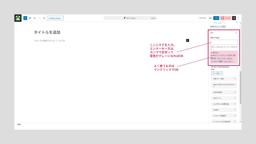Click the 新規カテゴリーを追加 link
This screenshot has width=256, height=144.
pos(218,26)
